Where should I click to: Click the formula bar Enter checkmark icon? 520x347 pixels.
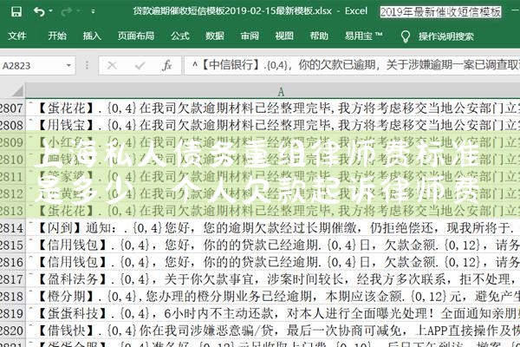(x=140, y=66)
